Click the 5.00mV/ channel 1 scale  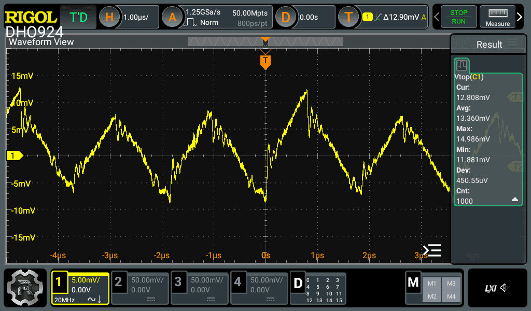[x=86, y=280]
